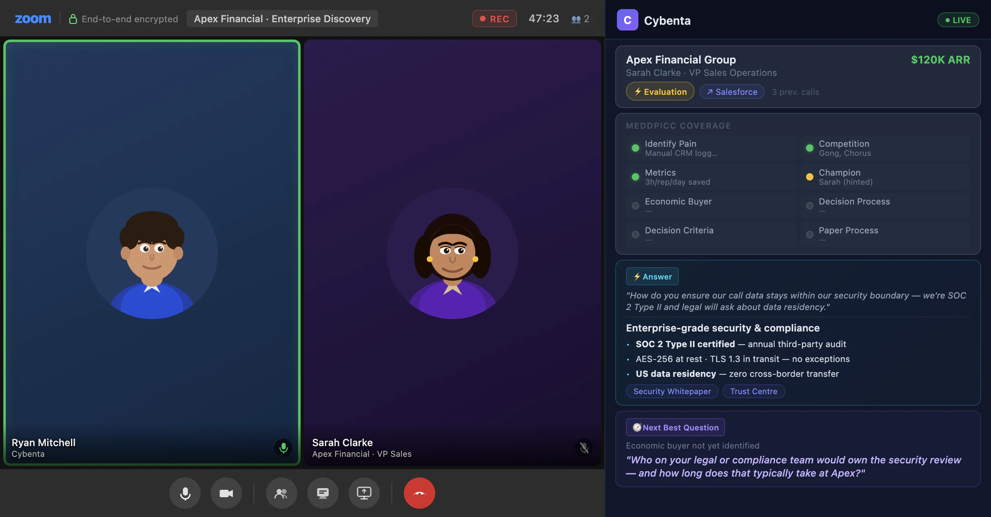
Task: Click the Evaluation stage badge
Action: 660,92
